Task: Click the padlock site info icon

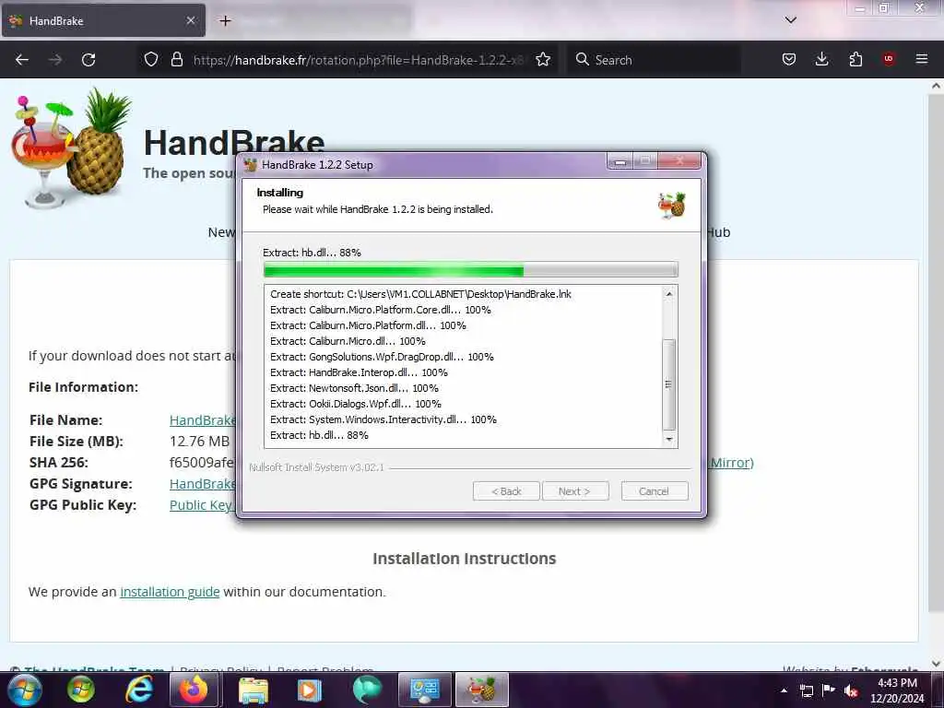Action: tap(176, 59)
